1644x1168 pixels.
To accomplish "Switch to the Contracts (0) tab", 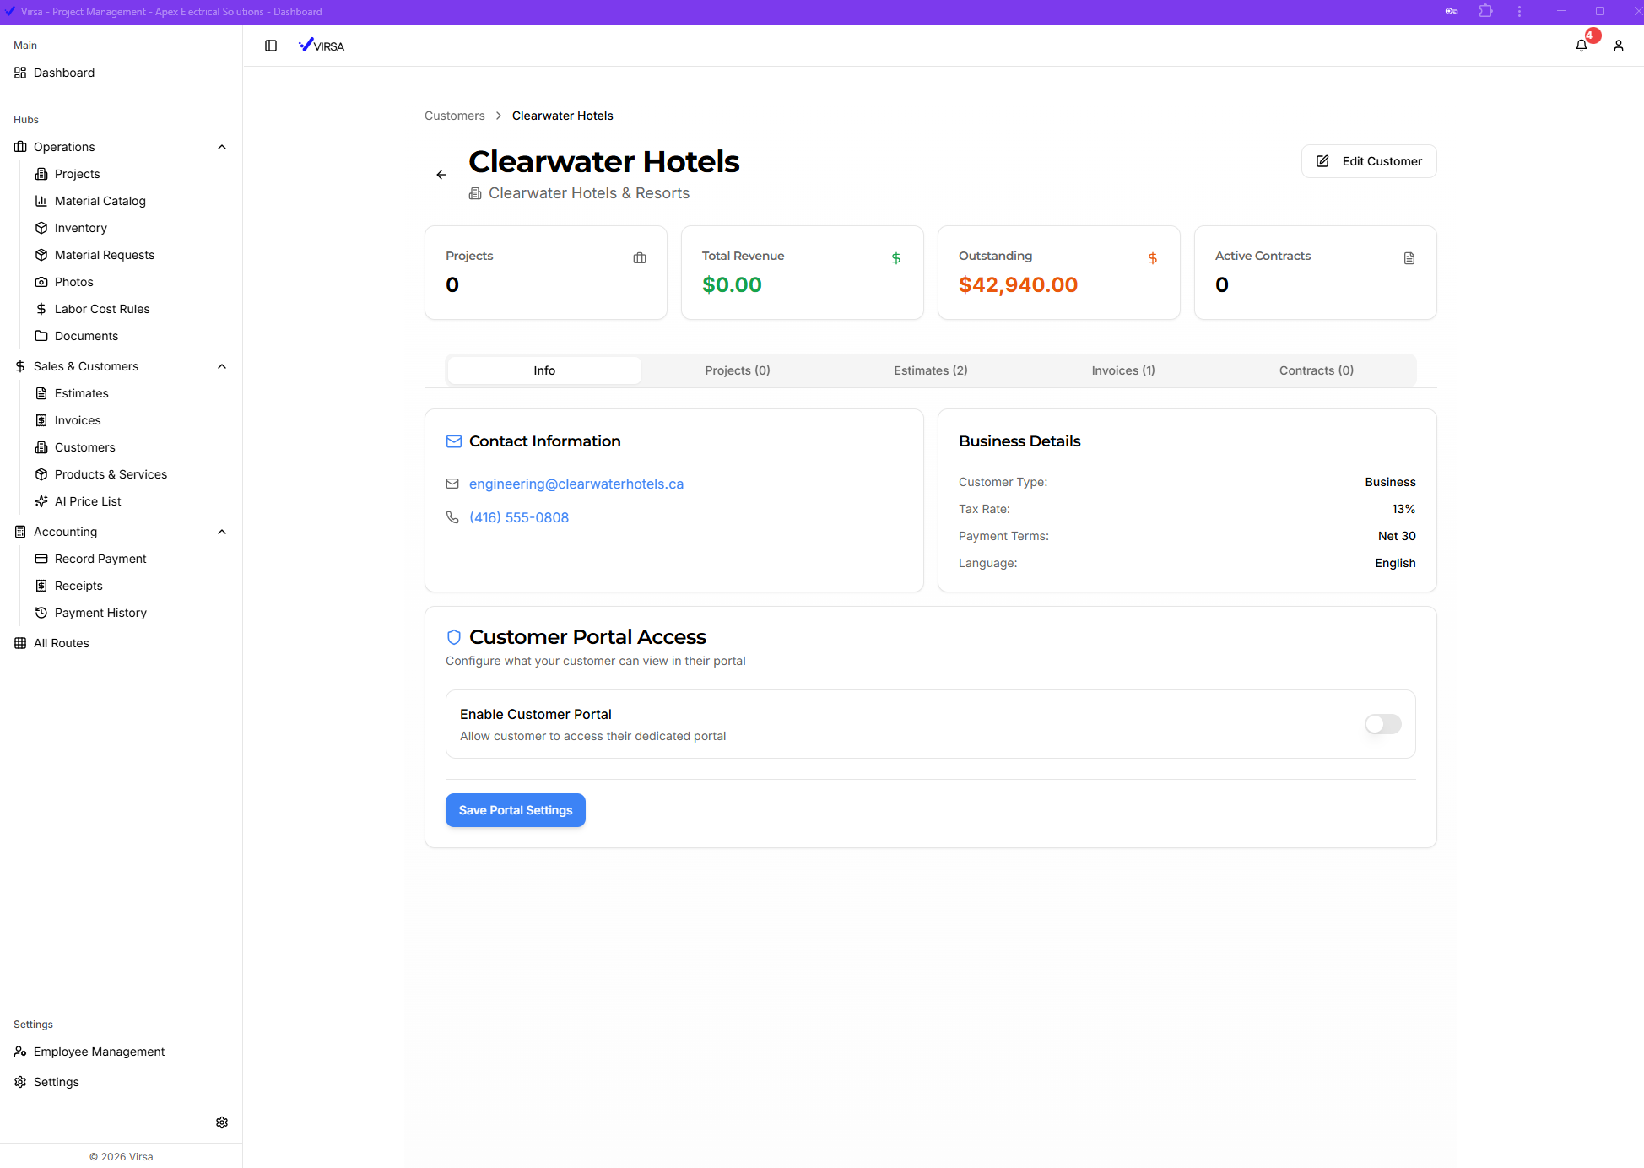I will tap(1317, 370).
